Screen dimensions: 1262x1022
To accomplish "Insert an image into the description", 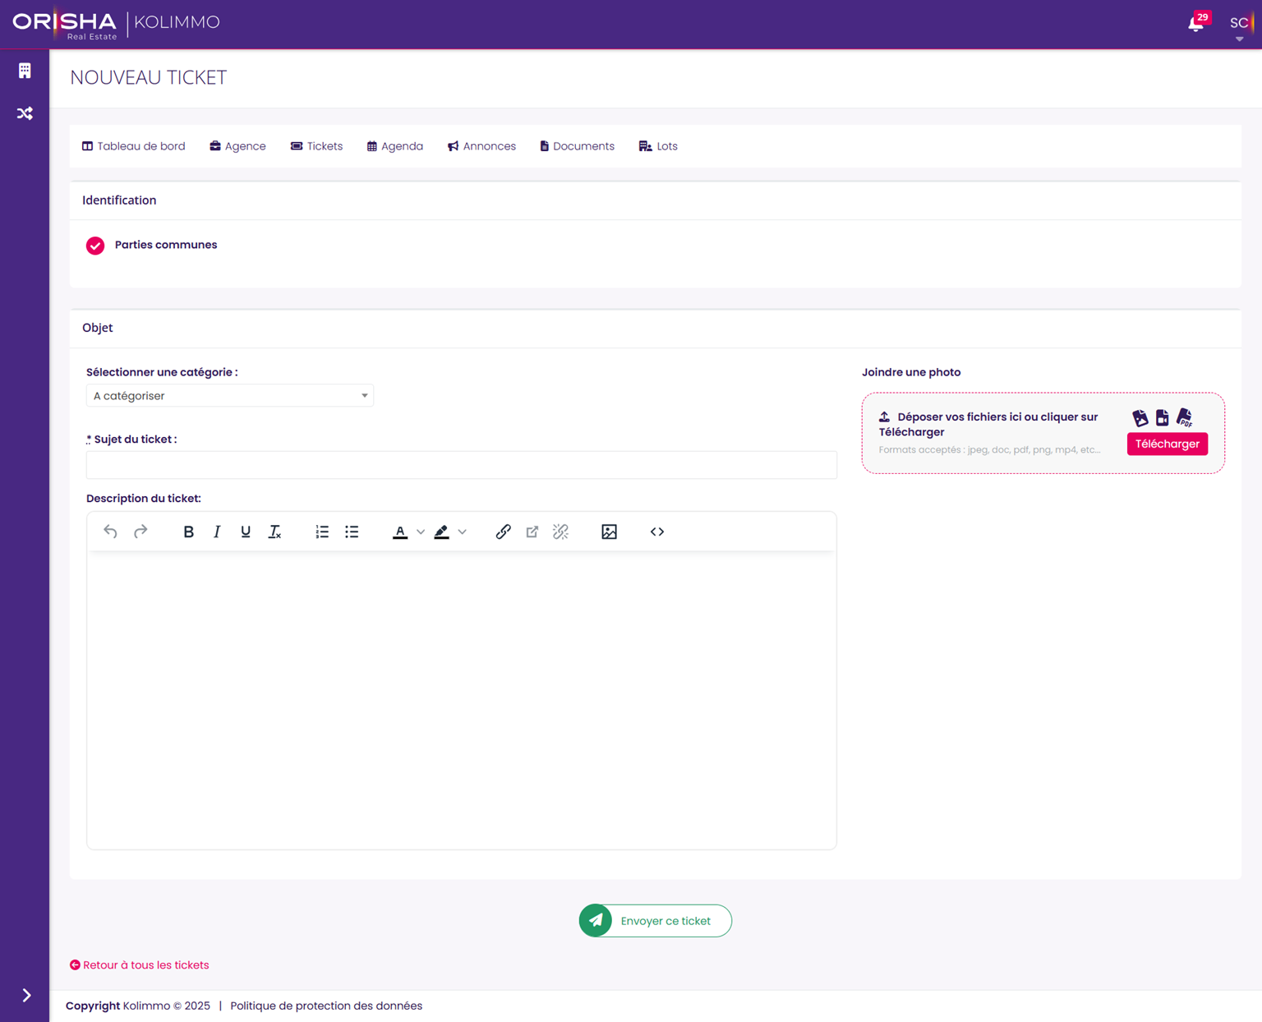I will click(x=609, y=532).
